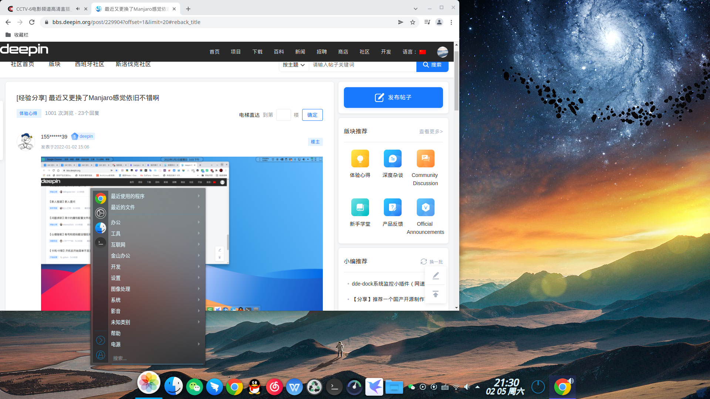Viewport: 710px width, 399px height.
Task: Click the back-to-top arrow icon
Action: pyautogui.click(x=436, y=294)
